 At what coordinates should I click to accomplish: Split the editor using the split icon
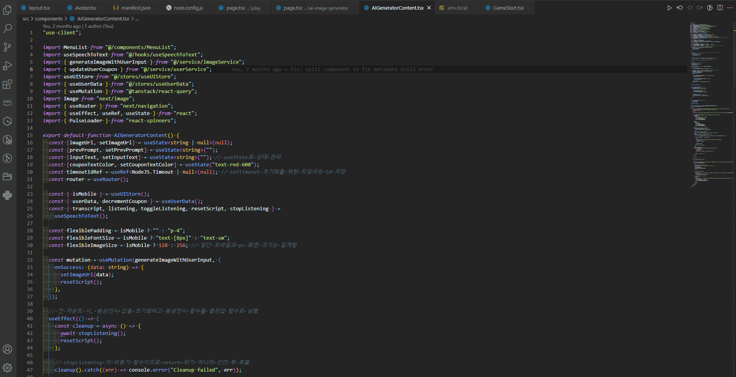[720, 7]
